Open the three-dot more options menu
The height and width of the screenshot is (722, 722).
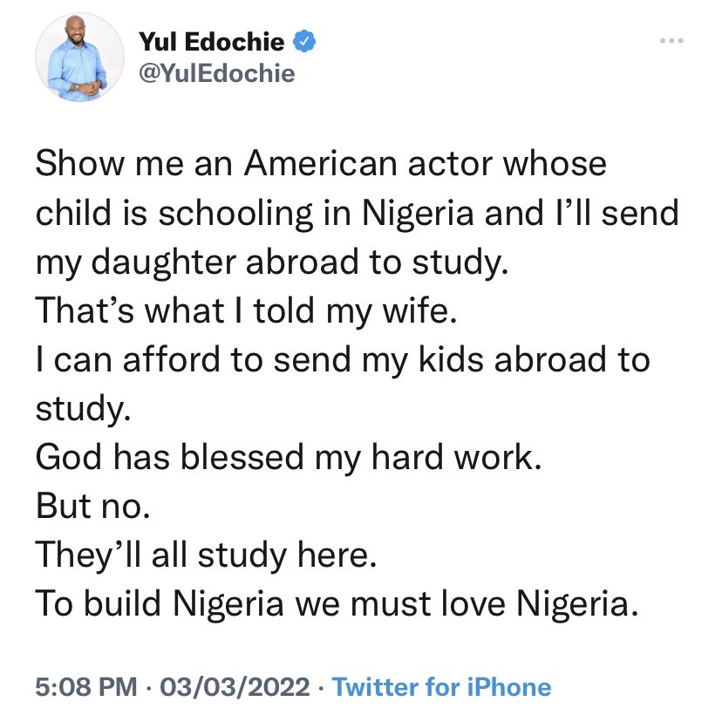[x=669, y=43]
